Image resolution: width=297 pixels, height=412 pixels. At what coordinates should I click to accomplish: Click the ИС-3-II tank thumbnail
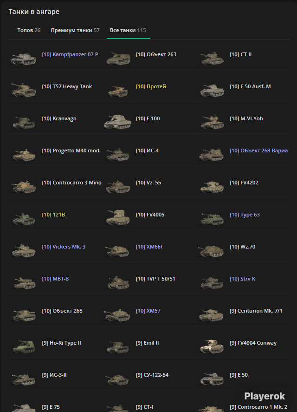23,379
